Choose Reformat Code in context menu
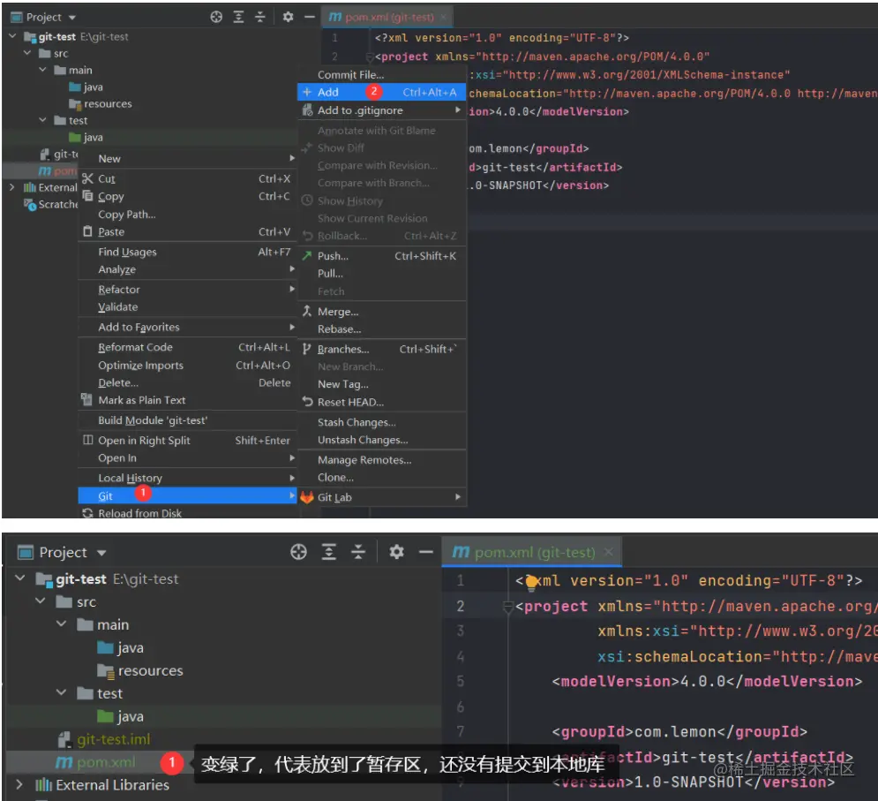This screenshot has width=878, height=801. pos(188,348)
